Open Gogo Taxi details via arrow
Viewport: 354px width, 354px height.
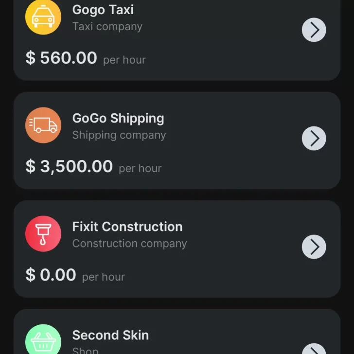click(314, 30)
